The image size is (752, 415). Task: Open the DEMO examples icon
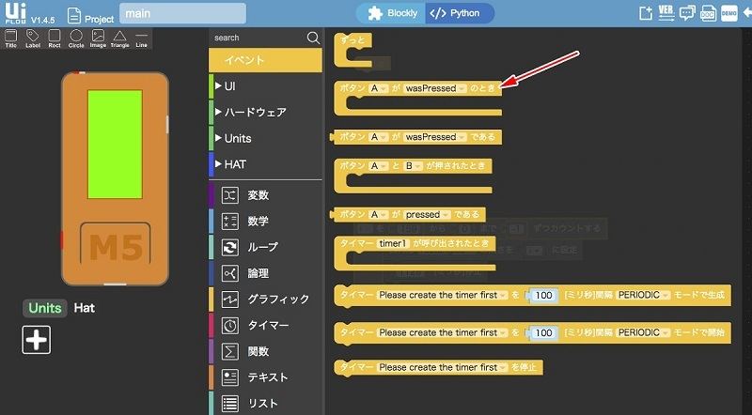(x=728, y=13)
